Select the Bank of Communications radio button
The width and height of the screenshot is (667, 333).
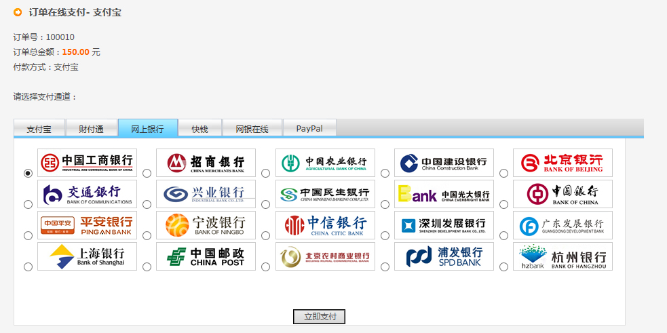pos(28,204)
